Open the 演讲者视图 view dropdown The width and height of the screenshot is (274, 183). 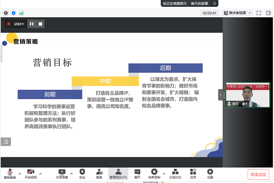[237, 13]
